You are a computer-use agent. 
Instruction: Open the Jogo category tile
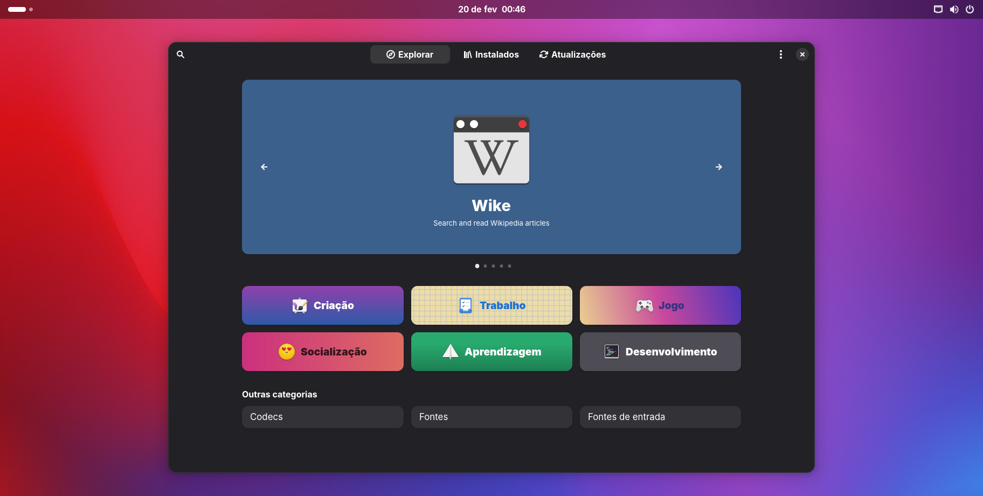[x=660, y=305]
